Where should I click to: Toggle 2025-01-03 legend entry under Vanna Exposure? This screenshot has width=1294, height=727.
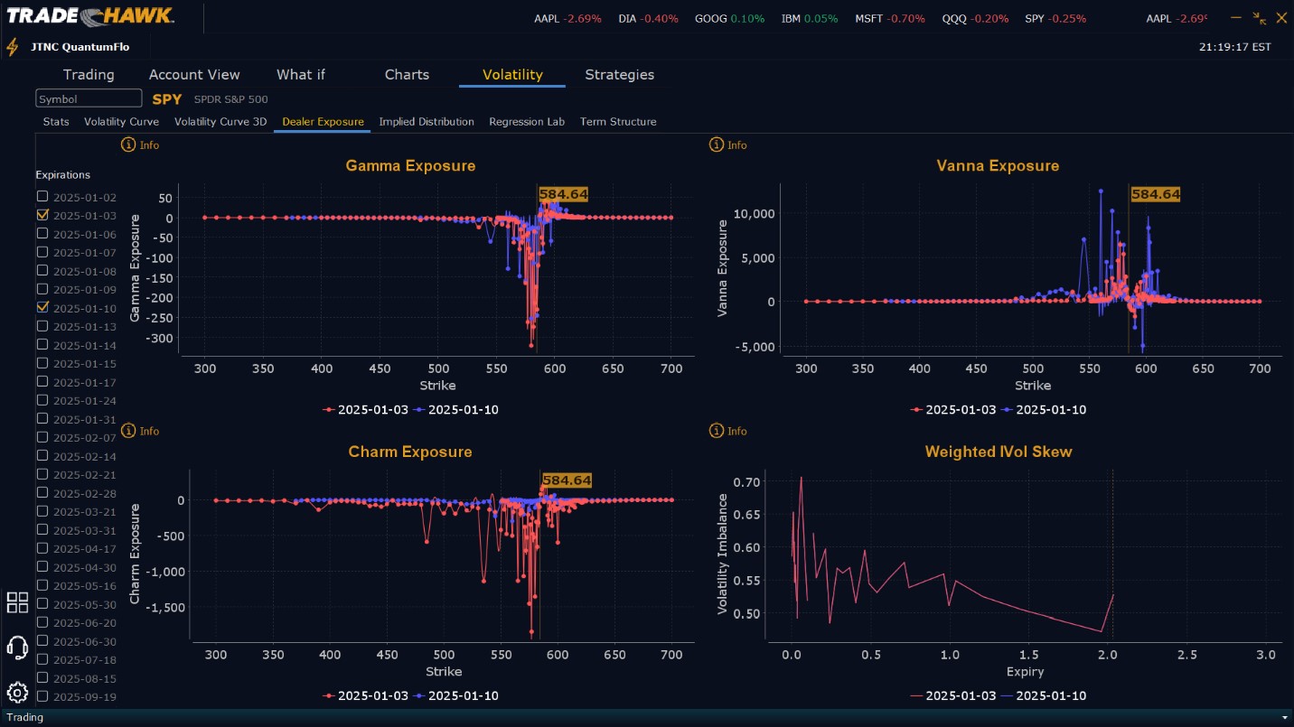click(x=953, y=409)
